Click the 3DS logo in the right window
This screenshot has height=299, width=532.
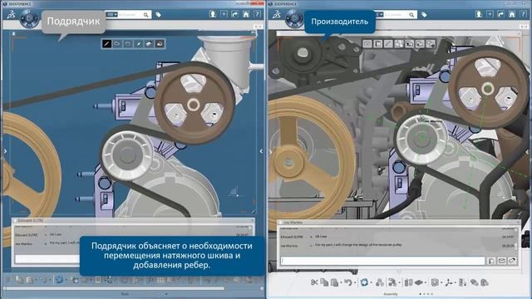[x=276, y=15]
